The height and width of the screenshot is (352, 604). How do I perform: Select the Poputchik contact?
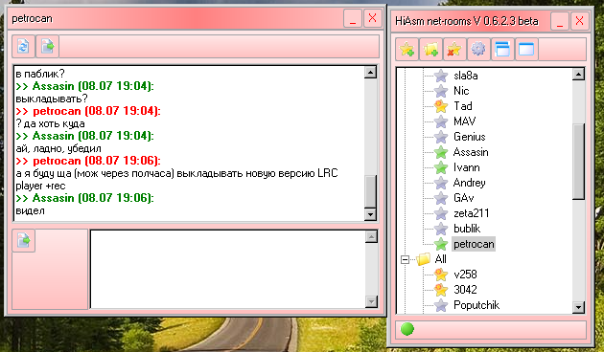[x=476, y=305]
